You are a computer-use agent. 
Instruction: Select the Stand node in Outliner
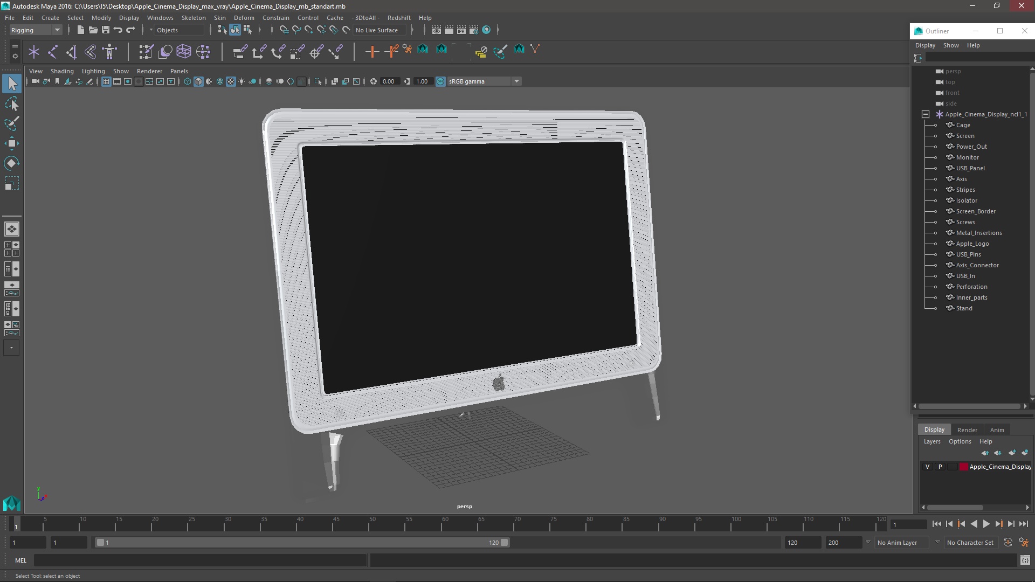[x=964, y=308]
